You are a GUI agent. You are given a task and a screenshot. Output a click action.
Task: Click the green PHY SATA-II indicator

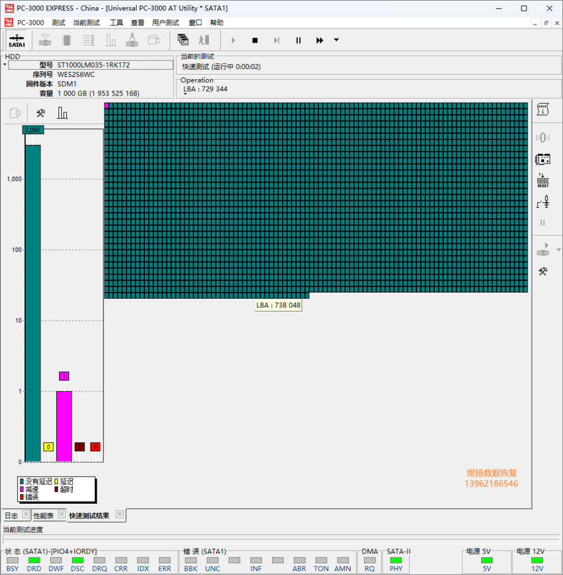[396, 560]
